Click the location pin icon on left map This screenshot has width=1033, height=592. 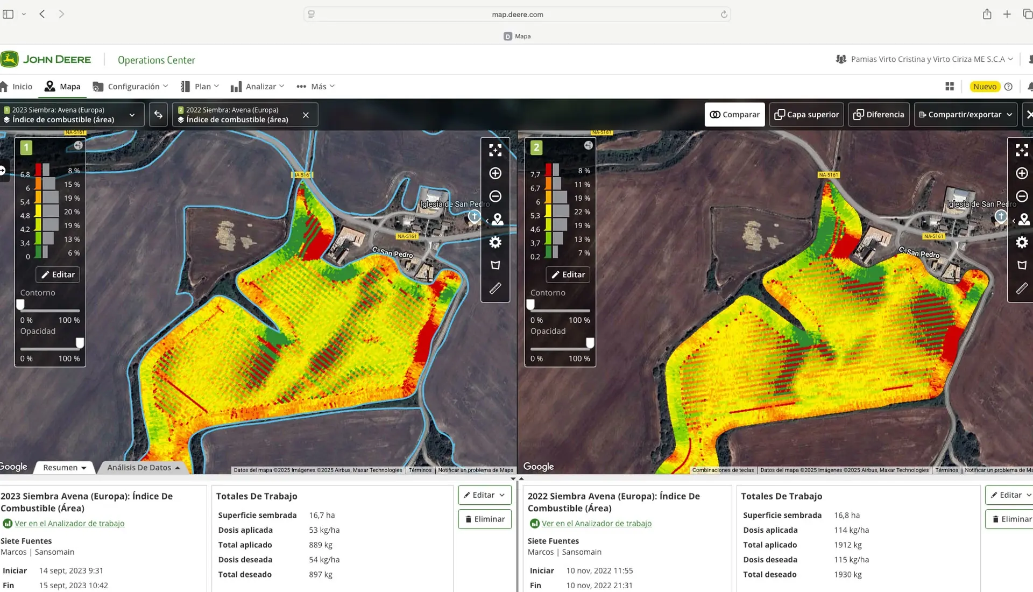pyautogui.click(x=497, y=220)
